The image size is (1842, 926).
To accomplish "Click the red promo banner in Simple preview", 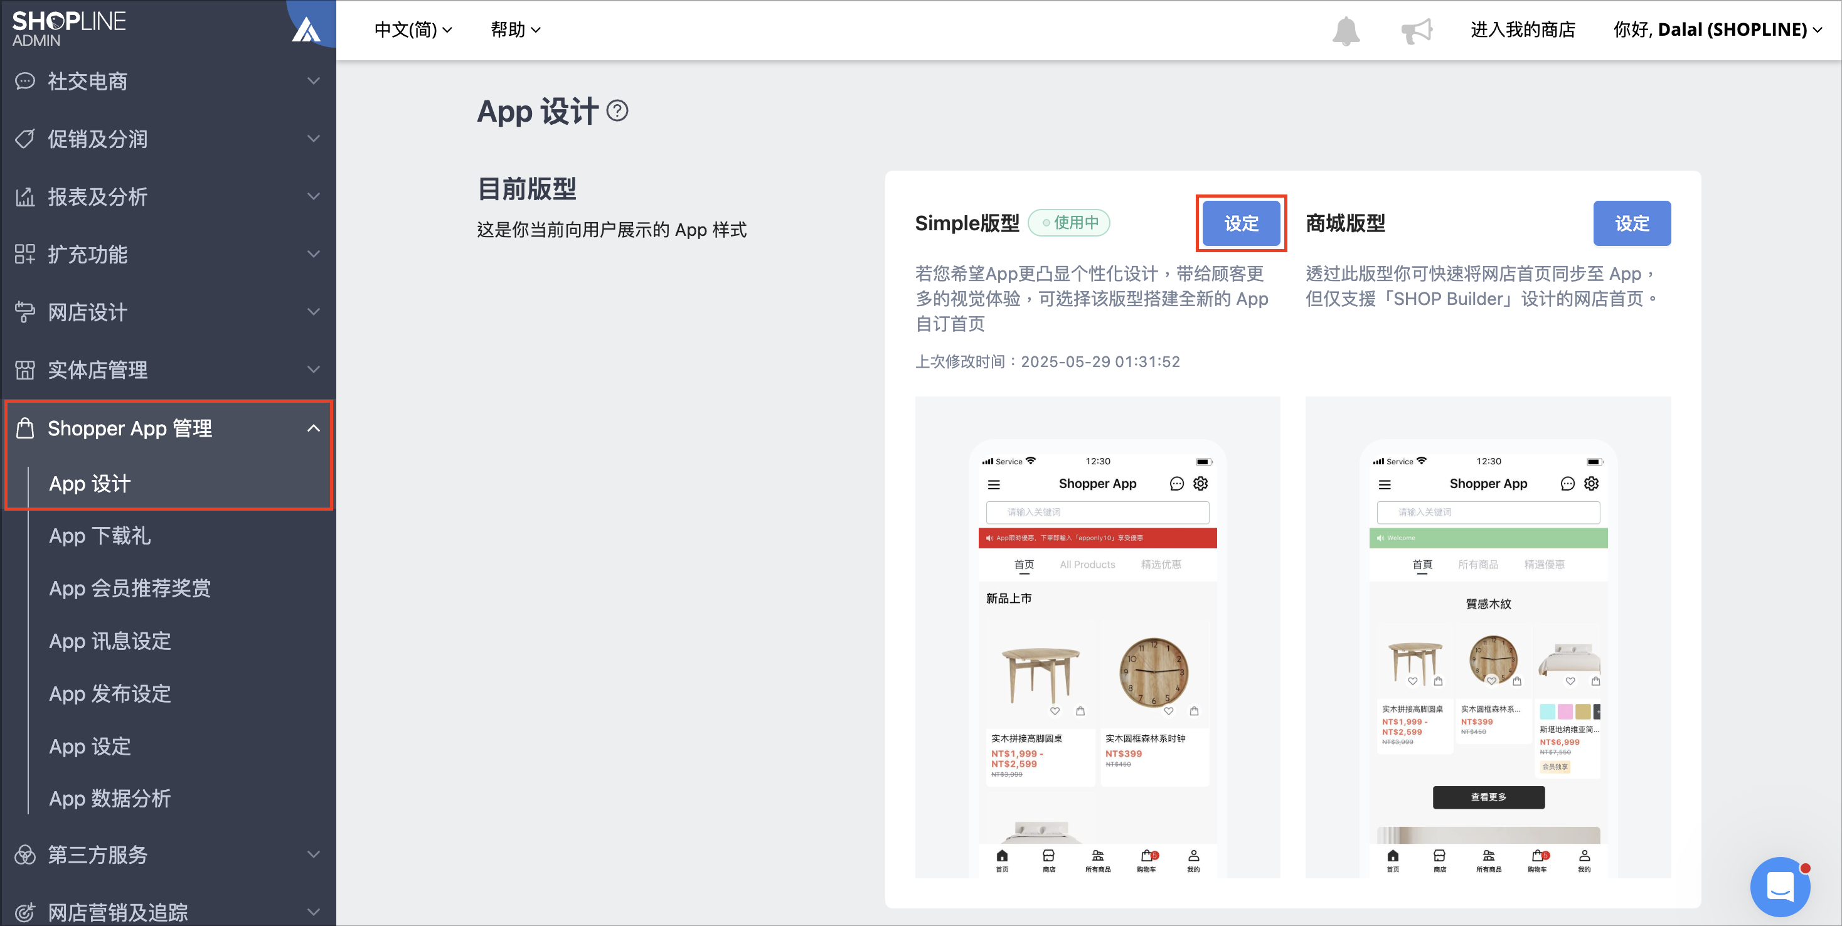I will pyautogui.click(x=1098, y=538).
